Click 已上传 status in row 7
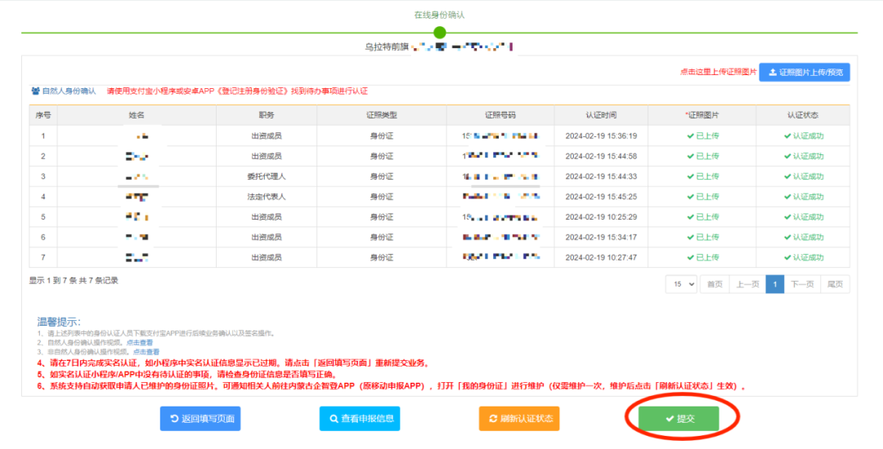Screen dimensions: 883x449 coord(703,257)
